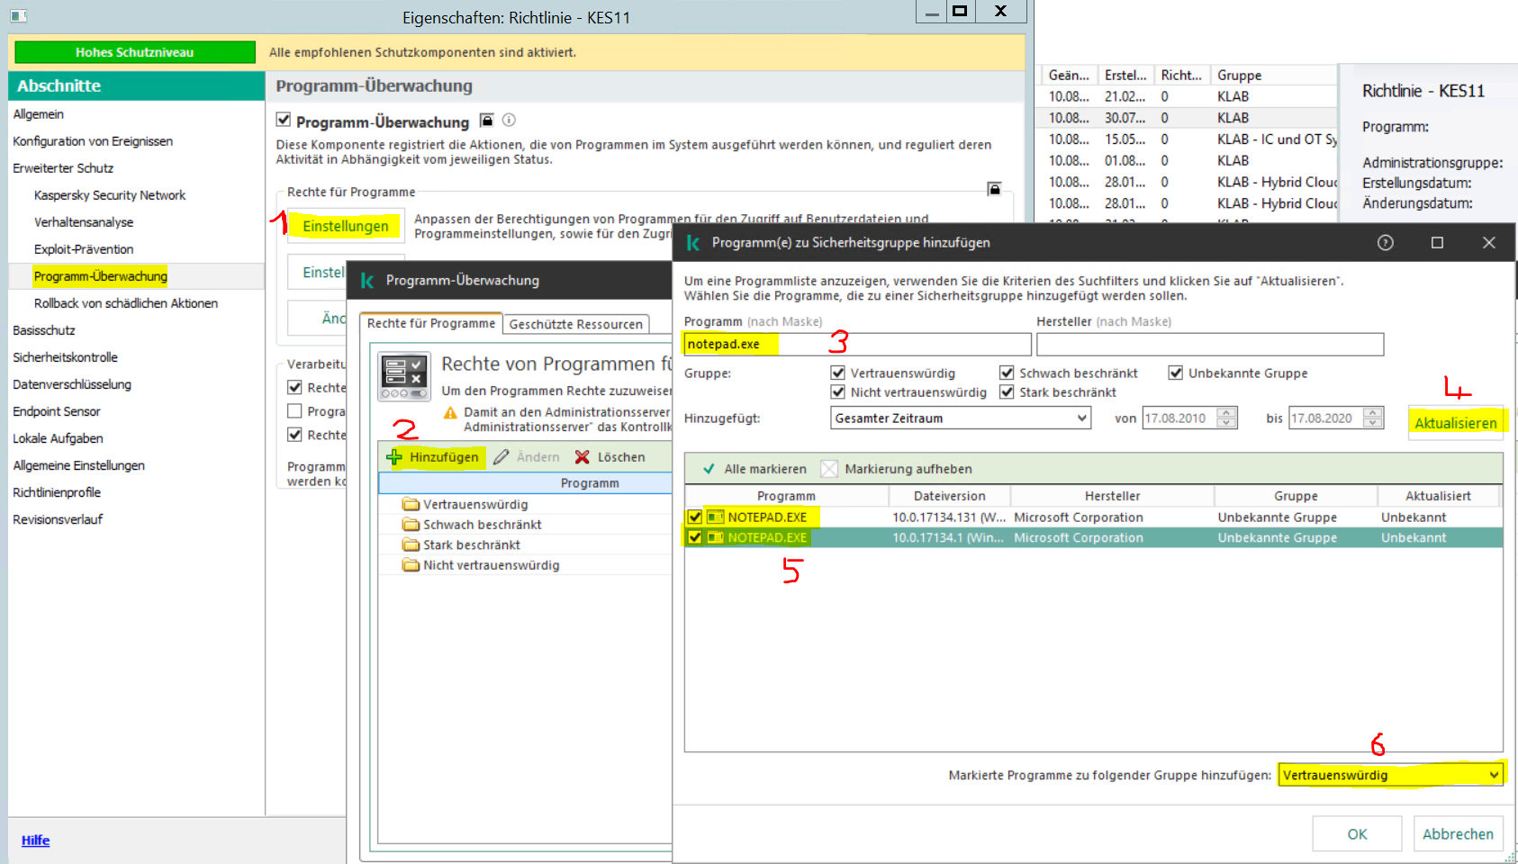The height and width of the screenshot is (864, 1518).
Task: Click the Hersteller mask input field
Action: (x=1209, y=344)
